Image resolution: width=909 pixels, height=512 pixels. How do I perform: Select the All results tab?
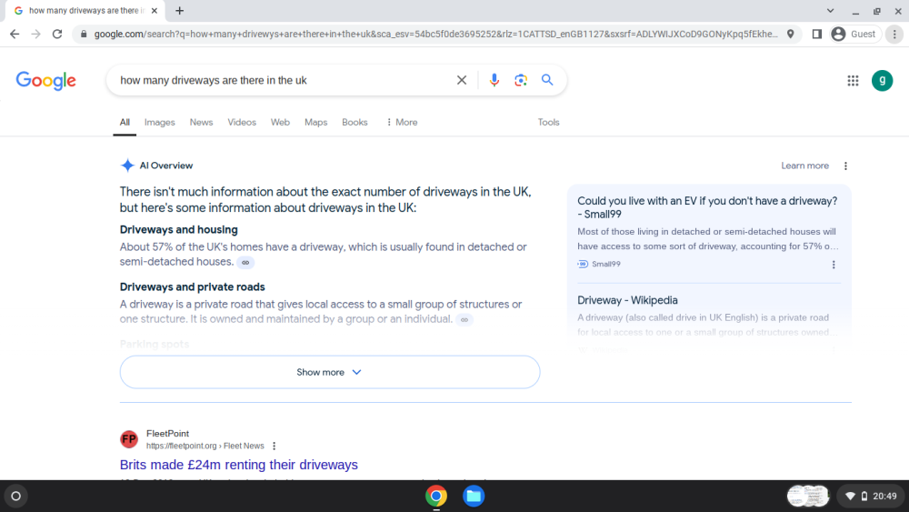point(125,123)
